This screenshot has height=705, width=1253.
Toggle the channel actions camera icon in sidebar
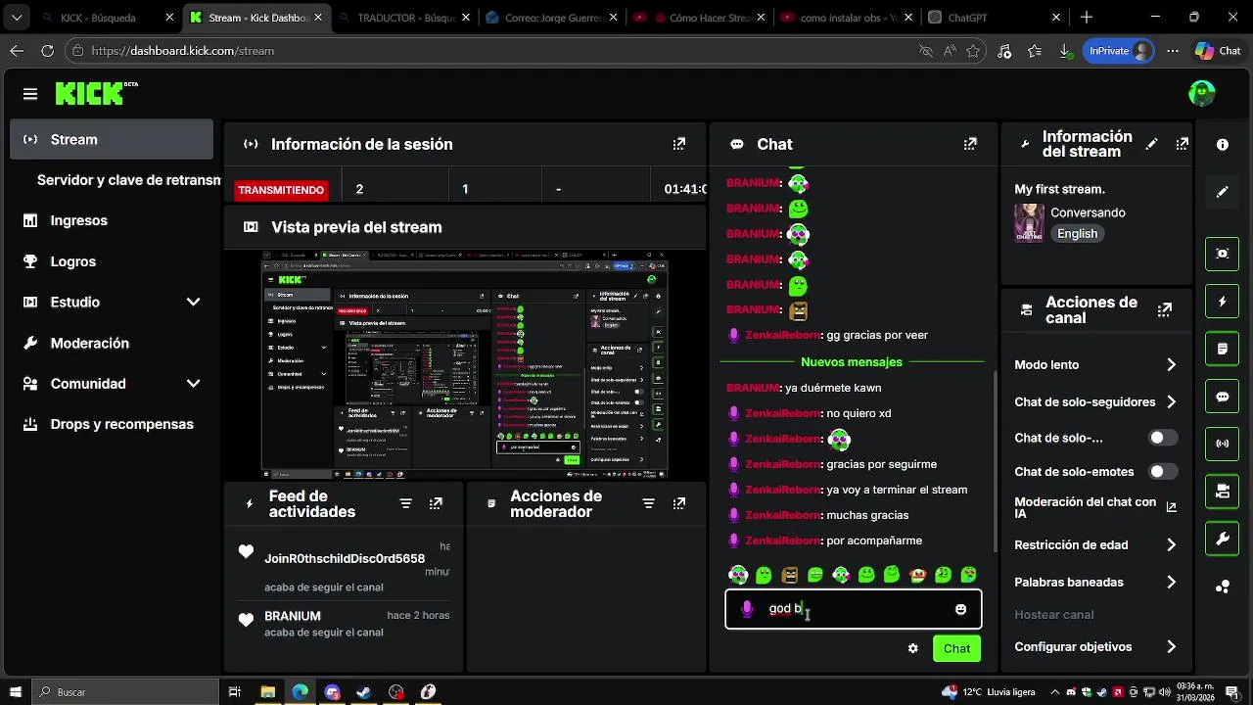[1223, 491]
